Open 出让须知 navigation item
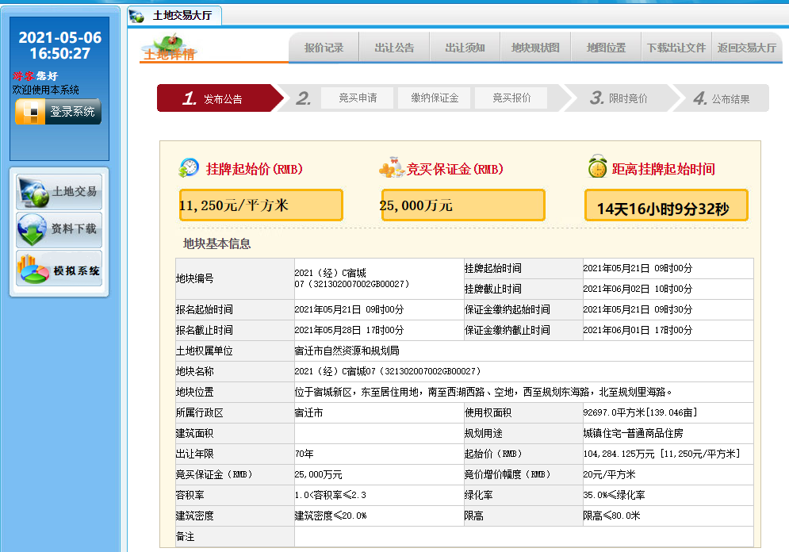Viewport: 789px width, 552px height. pos(465,48)
